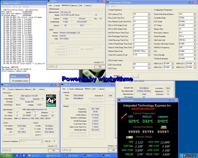Click the thermometer icon in Smartguardian
The image size is (198, 158).
click(124, 116)
